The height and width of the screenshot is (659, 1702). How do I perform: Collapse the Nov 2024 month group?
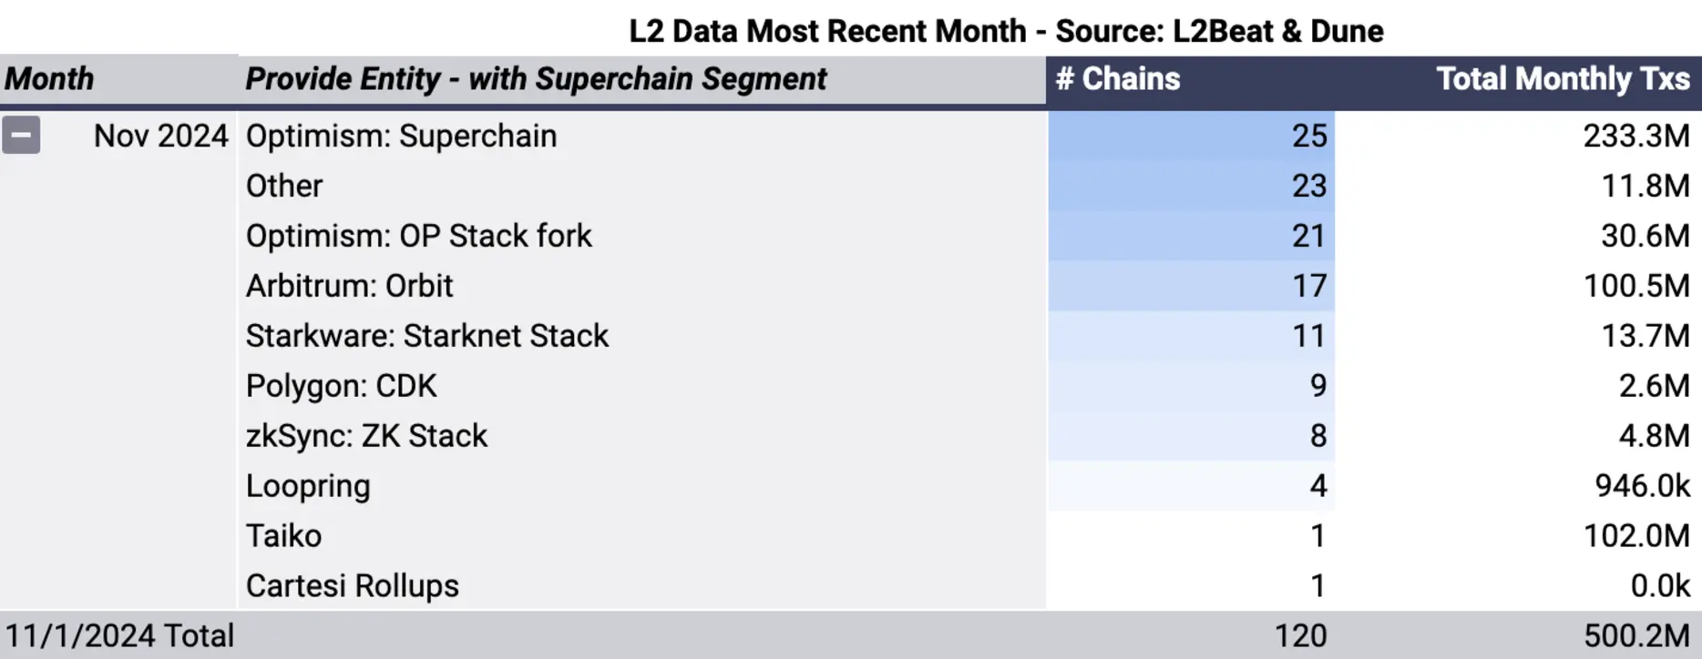click(x=21, y=136)
